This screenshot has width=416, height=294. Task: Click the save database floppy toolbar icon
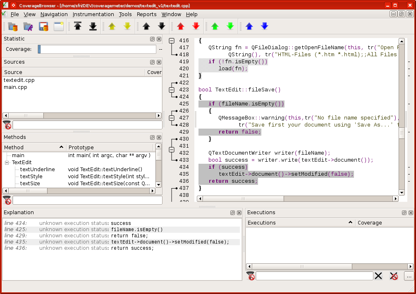44,27
